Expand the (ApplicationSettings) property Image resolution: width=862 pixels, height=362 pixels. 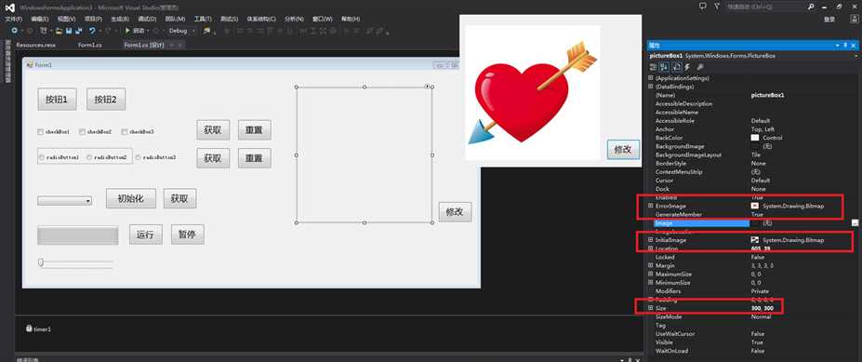(650, 78)
